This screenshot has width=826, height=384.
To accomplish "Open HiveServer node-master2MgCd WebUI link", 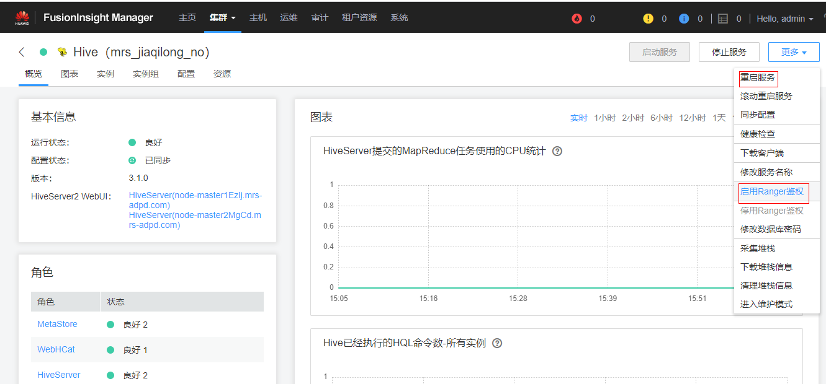I will click(x=195, y=220).
